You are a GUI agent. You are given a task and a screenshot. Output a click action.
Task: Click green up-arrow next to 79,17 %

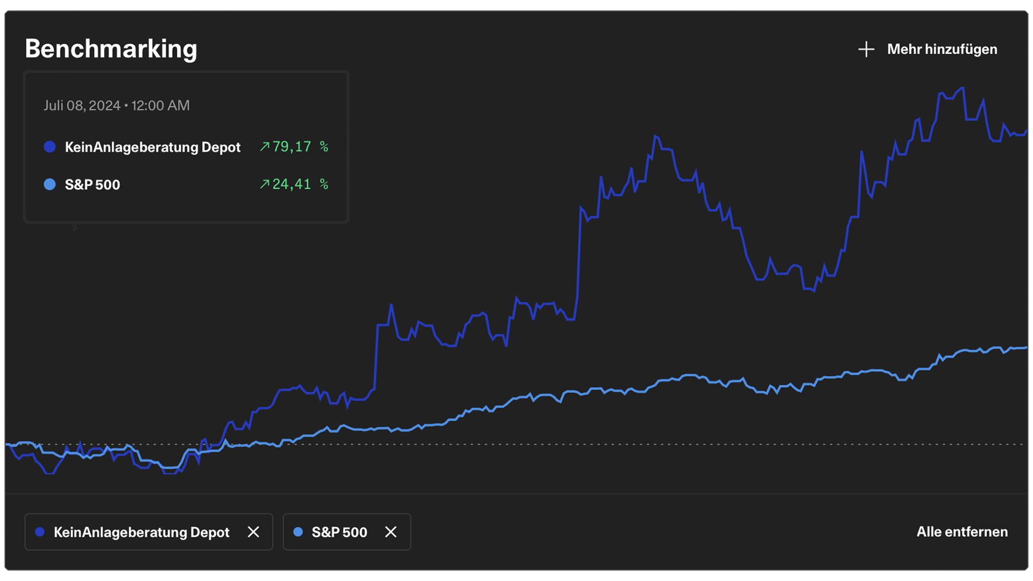coord(264,147)
